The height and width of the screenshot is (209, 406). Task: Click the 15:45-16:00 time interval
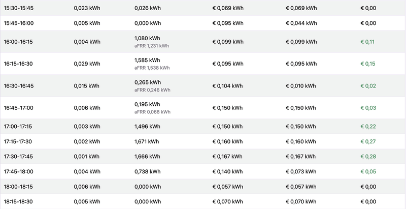19,23
